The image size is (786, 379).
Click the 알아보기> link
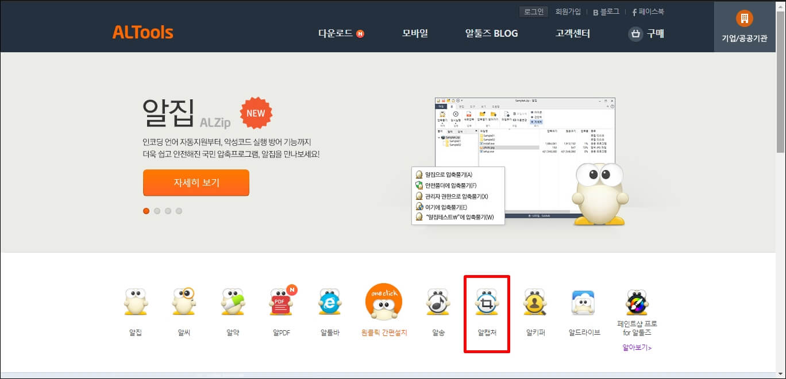pyautogui.click(x=637, y=347)
